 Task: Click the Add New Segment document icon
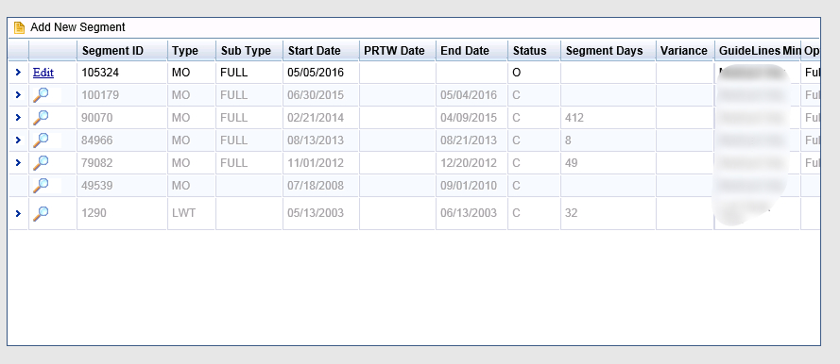click(19, 27)
